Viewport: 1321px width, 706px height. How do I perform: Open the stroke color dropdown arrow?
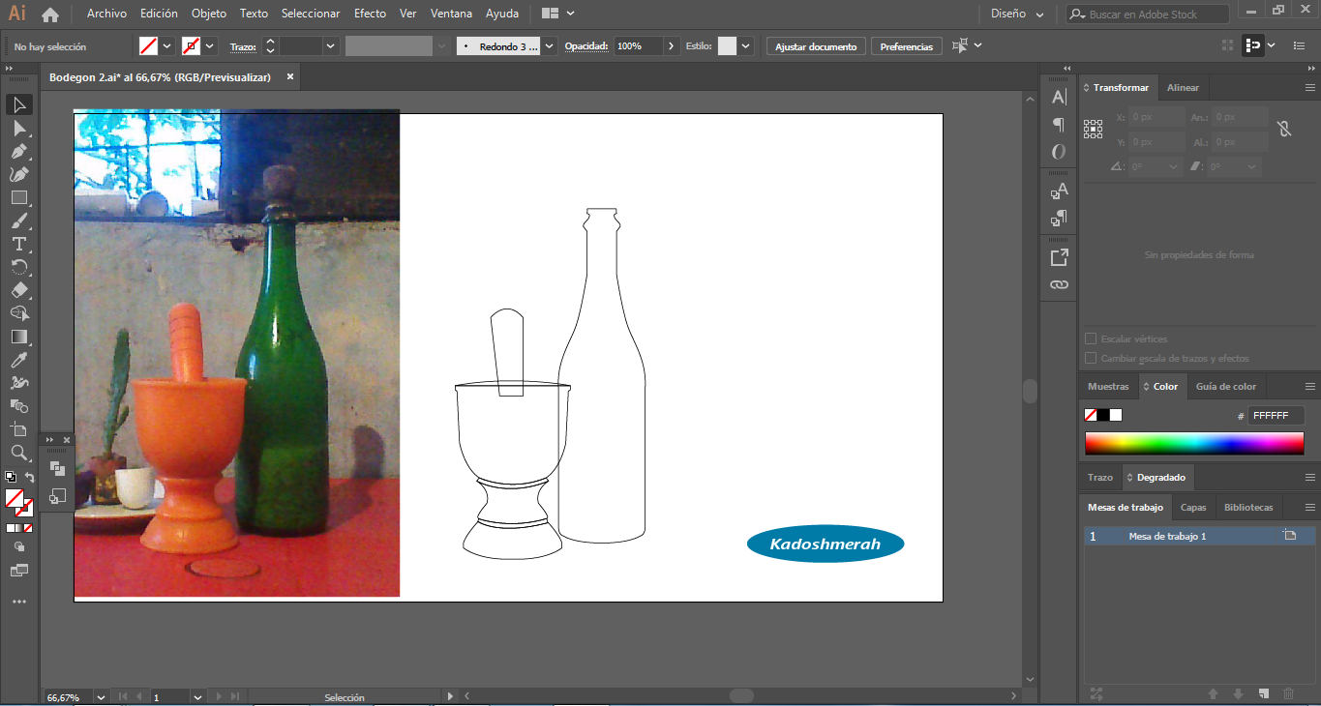(210, 45)
